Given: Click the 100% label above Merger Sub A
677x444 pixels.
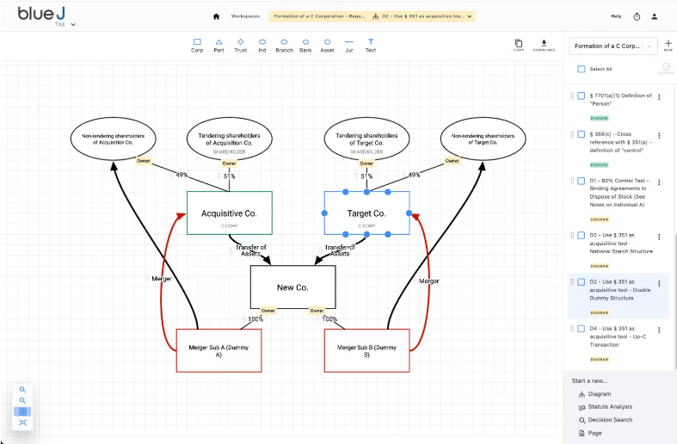Looking at the screenshot, I should click(x=255, y=319).
